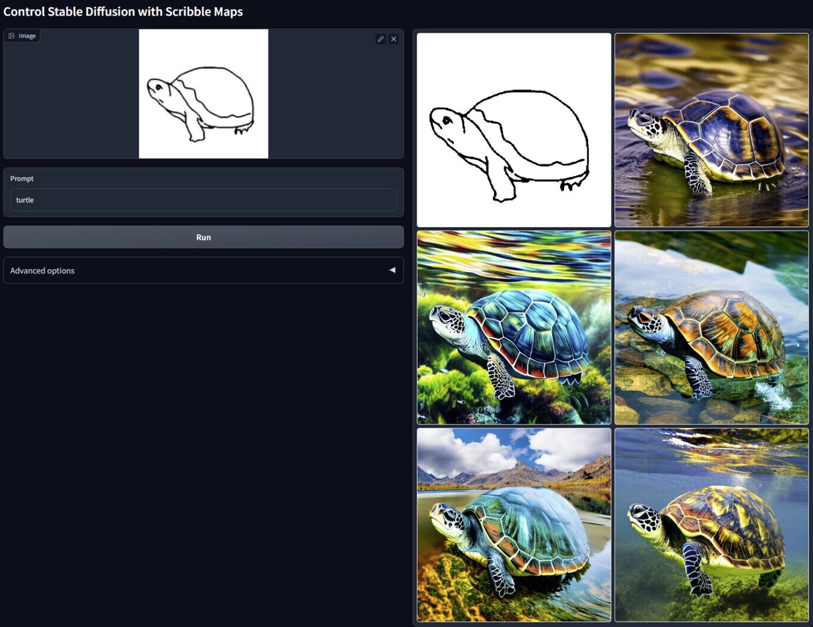This screenshot has height=627, width=813.
Task: Open the painted blue turtle generation
Action: click(x=514, y=328)
